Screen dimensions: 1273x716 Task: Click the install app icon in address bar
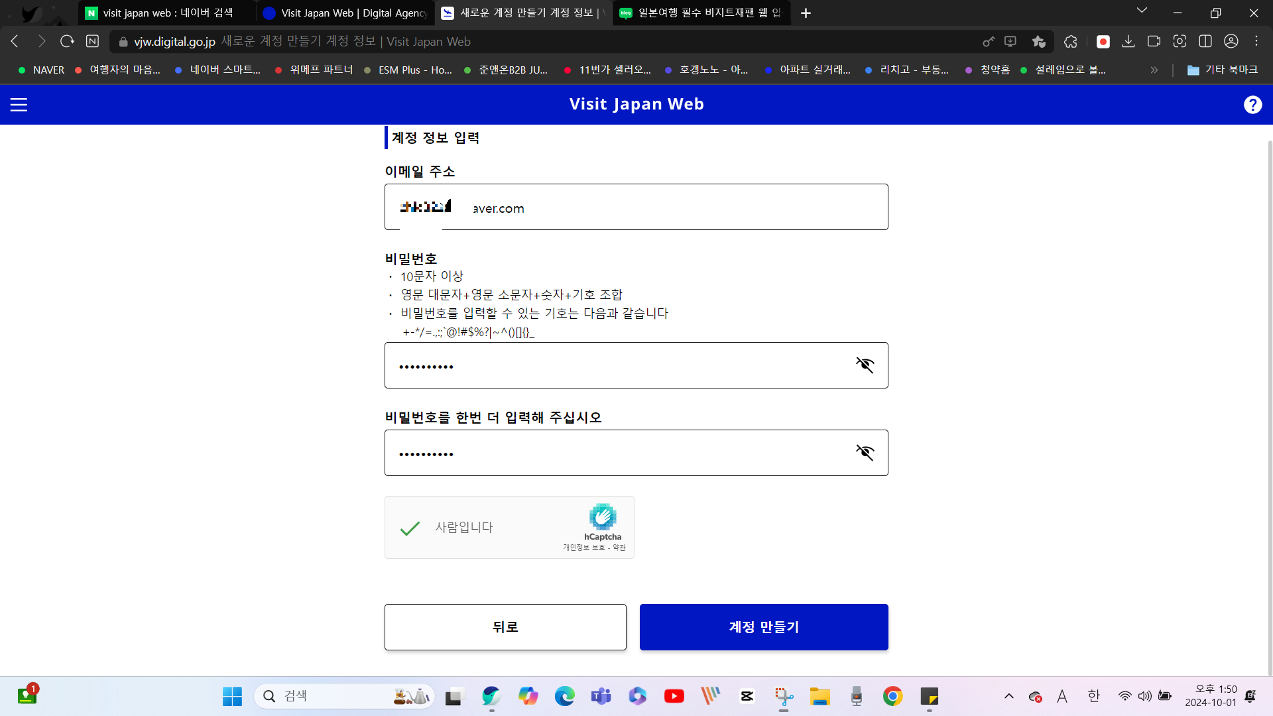(x=1010, y=41)
